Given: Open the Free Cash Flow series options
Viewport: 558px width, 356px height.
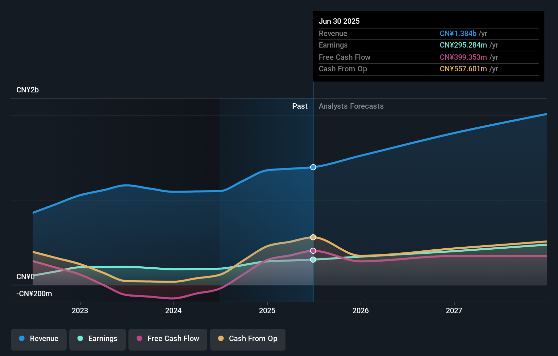Looking at the screenshot, I should point(168,339).
